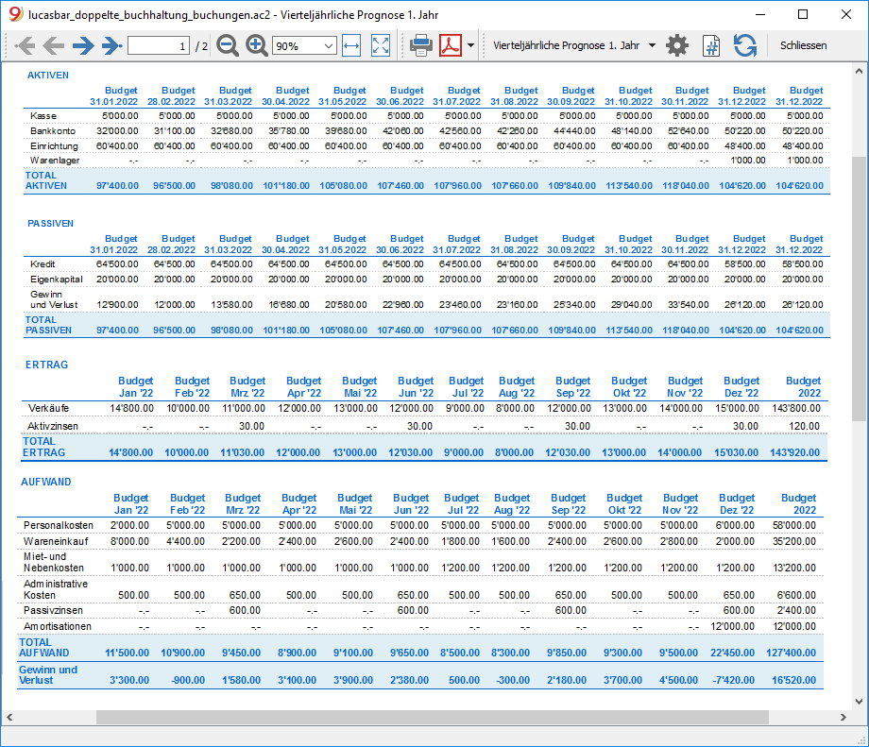Click the Kasse row label
Viewport: 869px width, 747px height.
[43, 116]
